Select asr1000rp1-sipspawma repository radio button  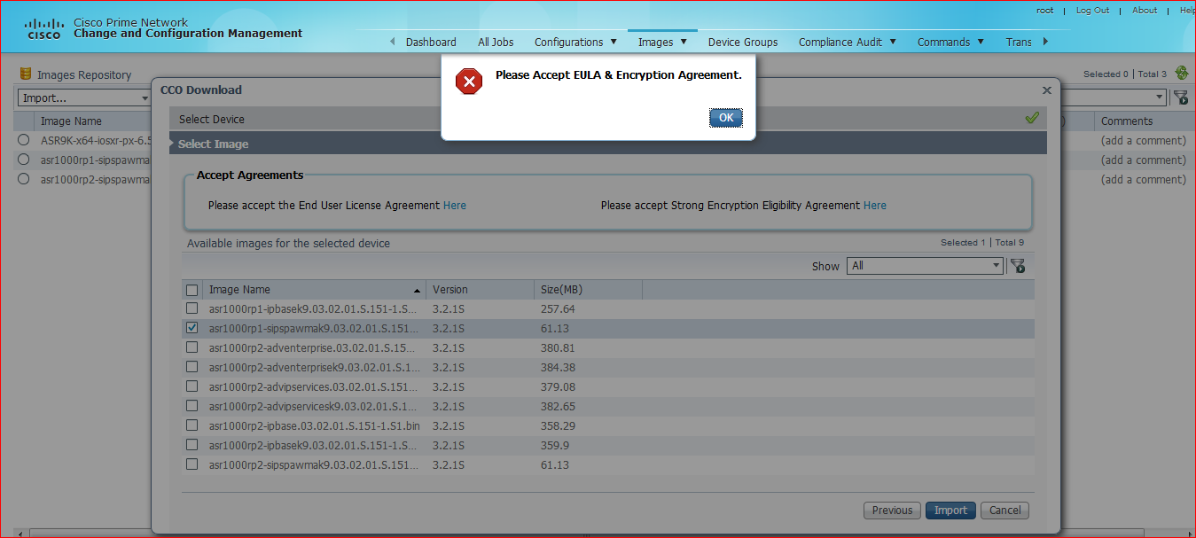24,160
